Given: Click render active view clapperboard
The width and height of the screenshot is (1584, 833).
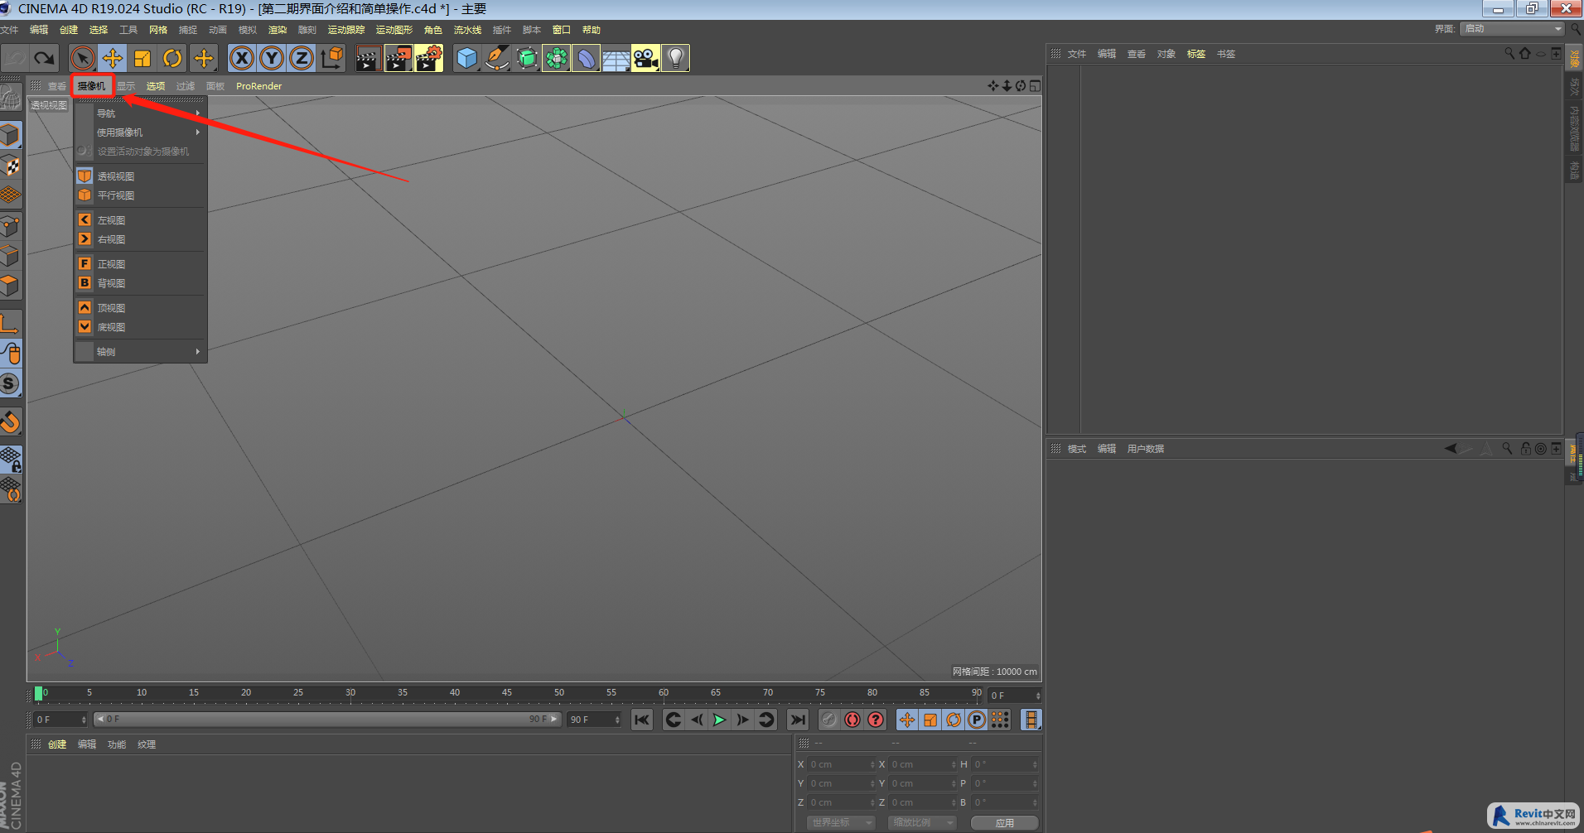Looking at the screenshot, I should 368,58.
